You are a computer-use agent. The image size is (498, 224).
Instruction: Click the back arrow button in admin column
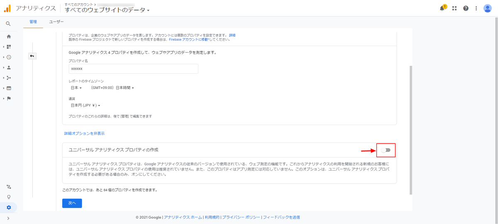click(32, 56)
